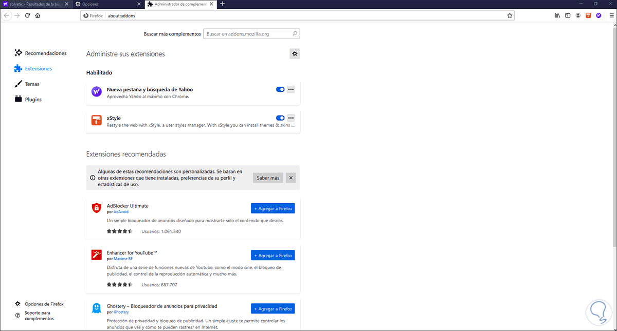
Task: Open the Nueva pestaña y búsqueda de Yahoo details
Action: click(150, 89)
